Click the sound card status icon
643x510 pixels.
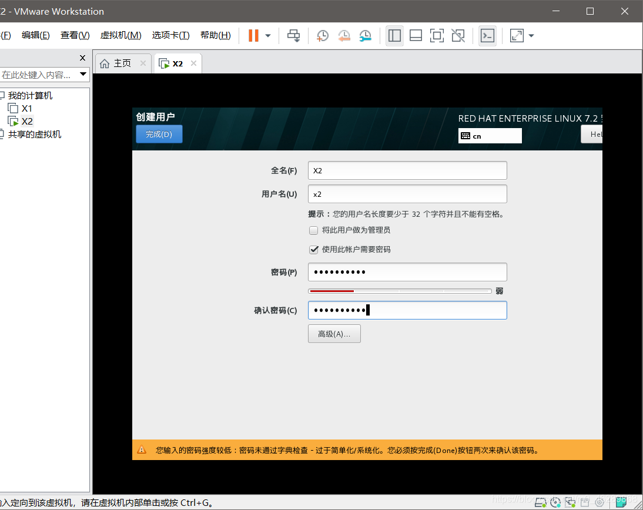pos(600,502)
